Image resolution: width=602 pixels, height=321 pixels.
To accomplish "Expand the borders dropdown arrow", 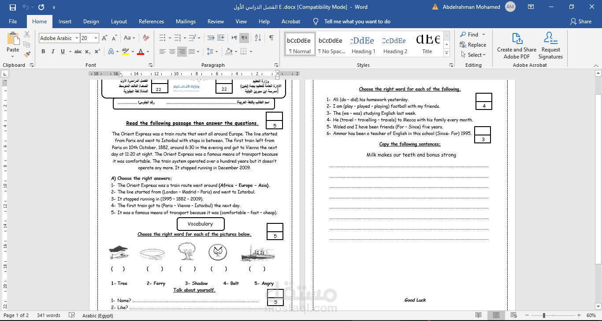I will click(250, 51).
